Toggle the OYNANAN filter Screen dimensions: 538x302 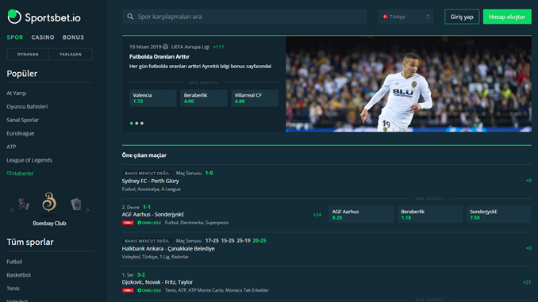point(28,54)
